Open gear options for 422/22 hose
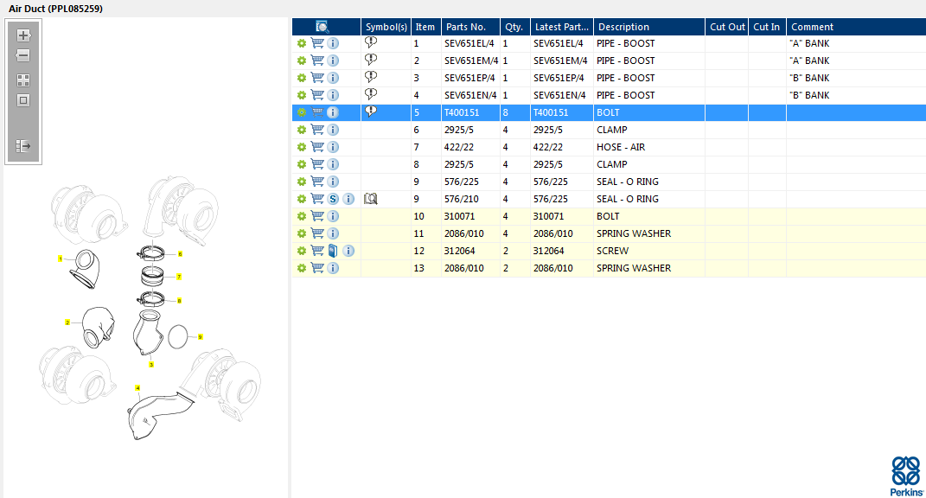 [302, 147]
